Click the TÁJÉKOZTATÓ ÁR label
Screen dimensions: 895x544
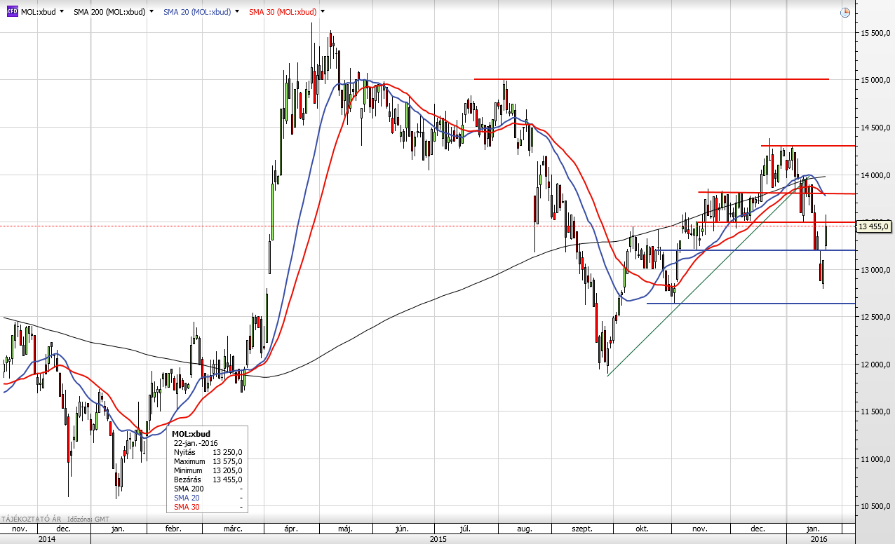(x=32, y=519)
